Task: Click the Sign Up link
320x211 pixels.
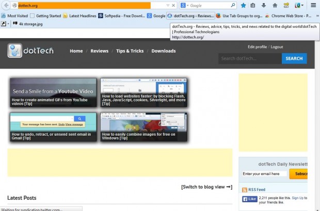Action: click(298, 198)
